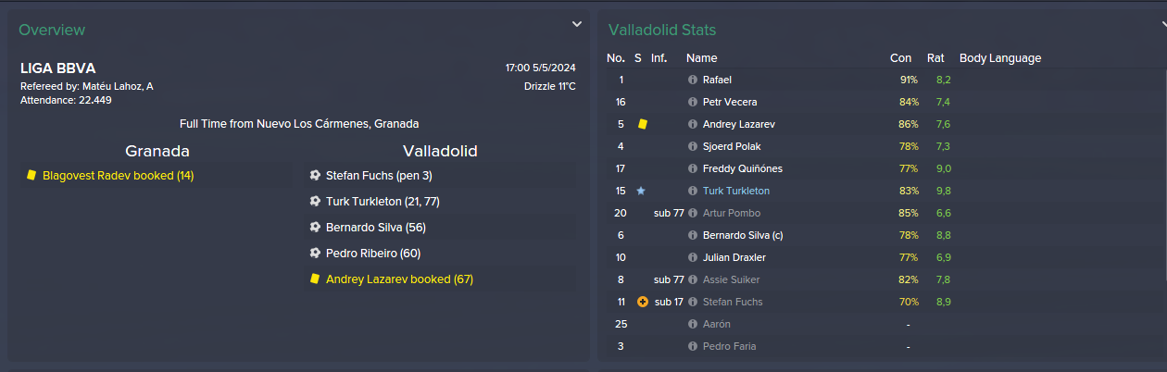Viewport: 1167px width, 372px height.
Task: Click the info icon next to Rafael
Action: (x=692, y=80)
